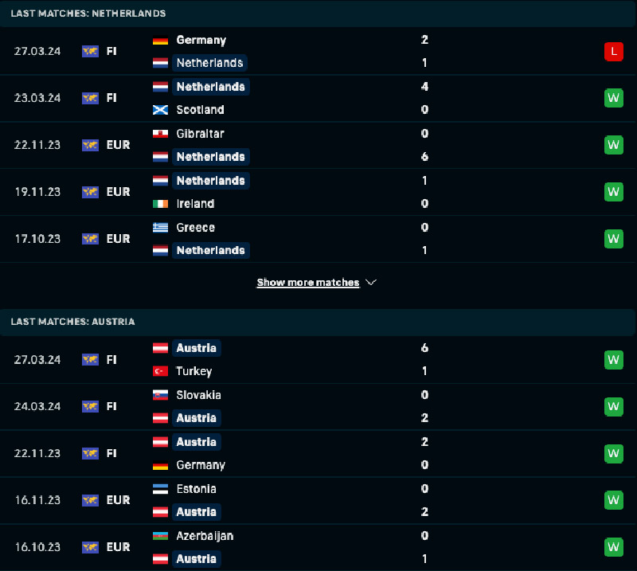Click the Last Matches: Austria section header
The height and width of the screenshot is (571, 637).
72,322
